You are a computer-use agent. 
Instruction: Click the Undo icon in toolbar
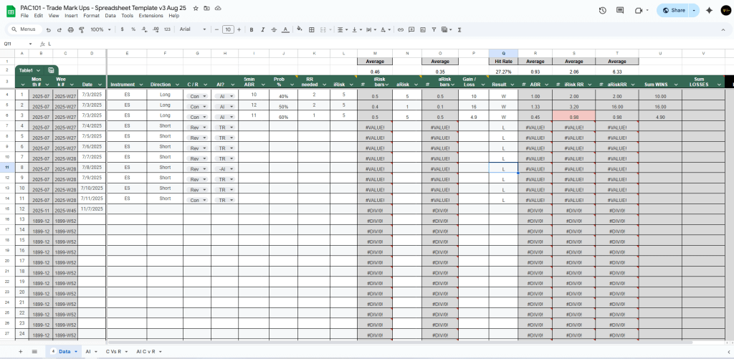(x=49, y=29)
